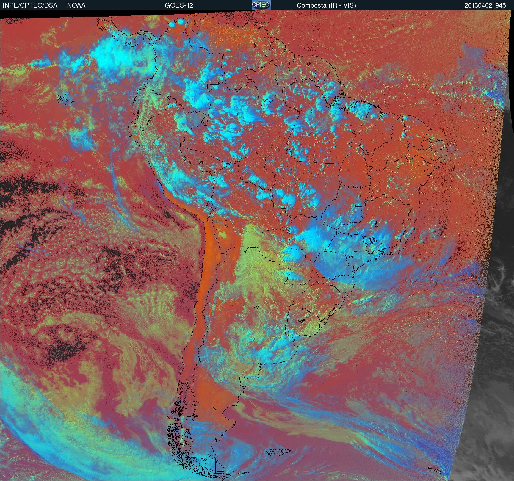
Task: Click the INPE/CPTEC/DSA header text
Action: pyautogui.click(x=30, y=5)
